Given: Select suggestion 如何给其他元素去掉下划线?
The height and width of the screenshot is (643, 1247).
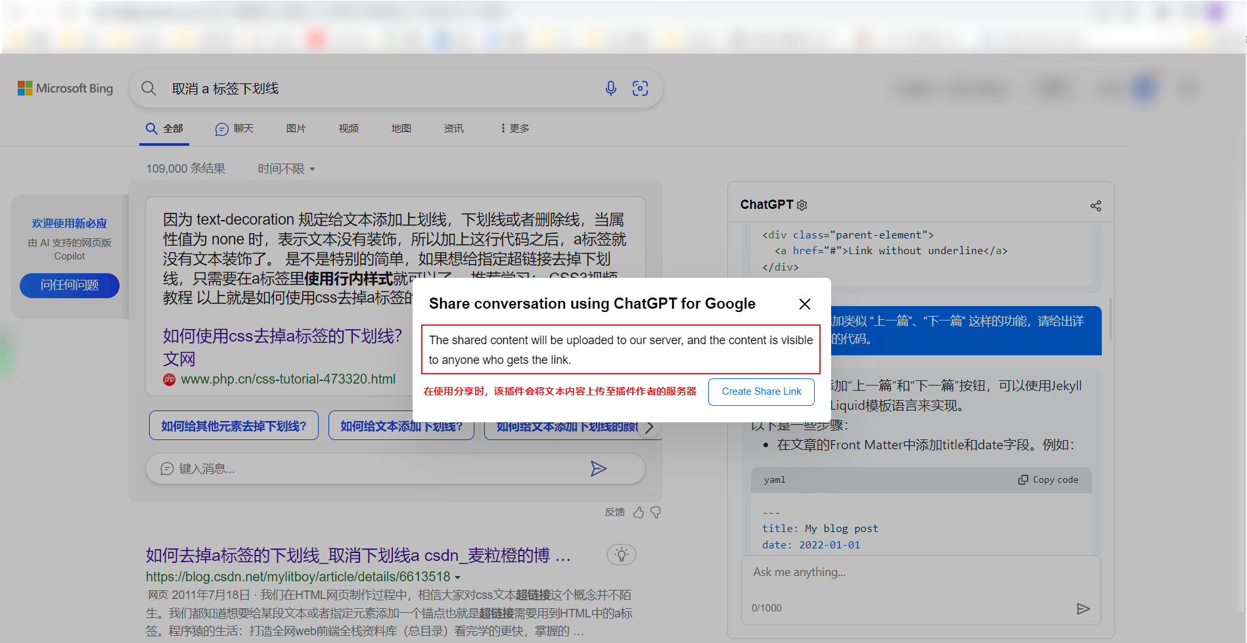Looking at the screenshot, I should 234,426.
